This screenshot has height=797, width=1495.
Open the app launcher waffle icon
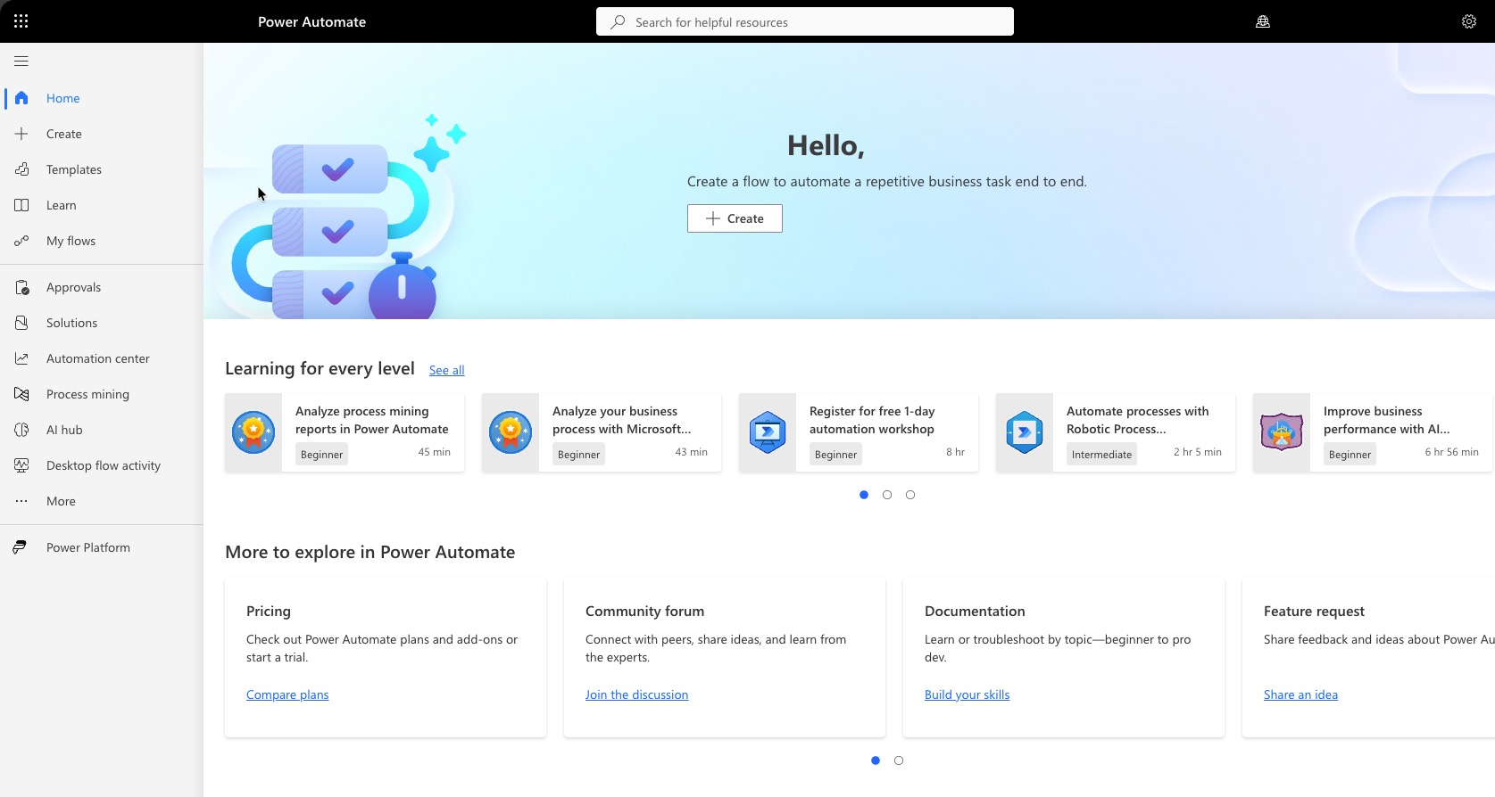point(21,21)
